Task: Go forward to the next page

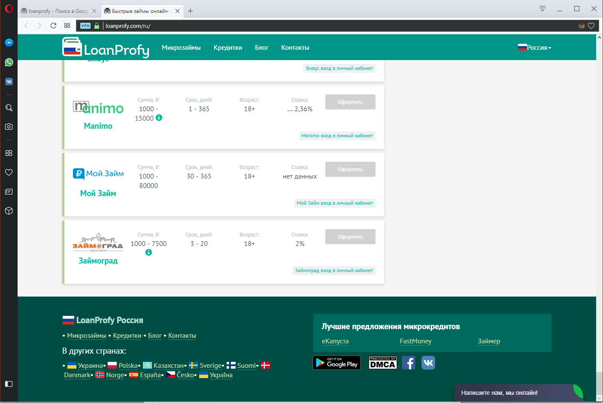Action: point(39,26)
